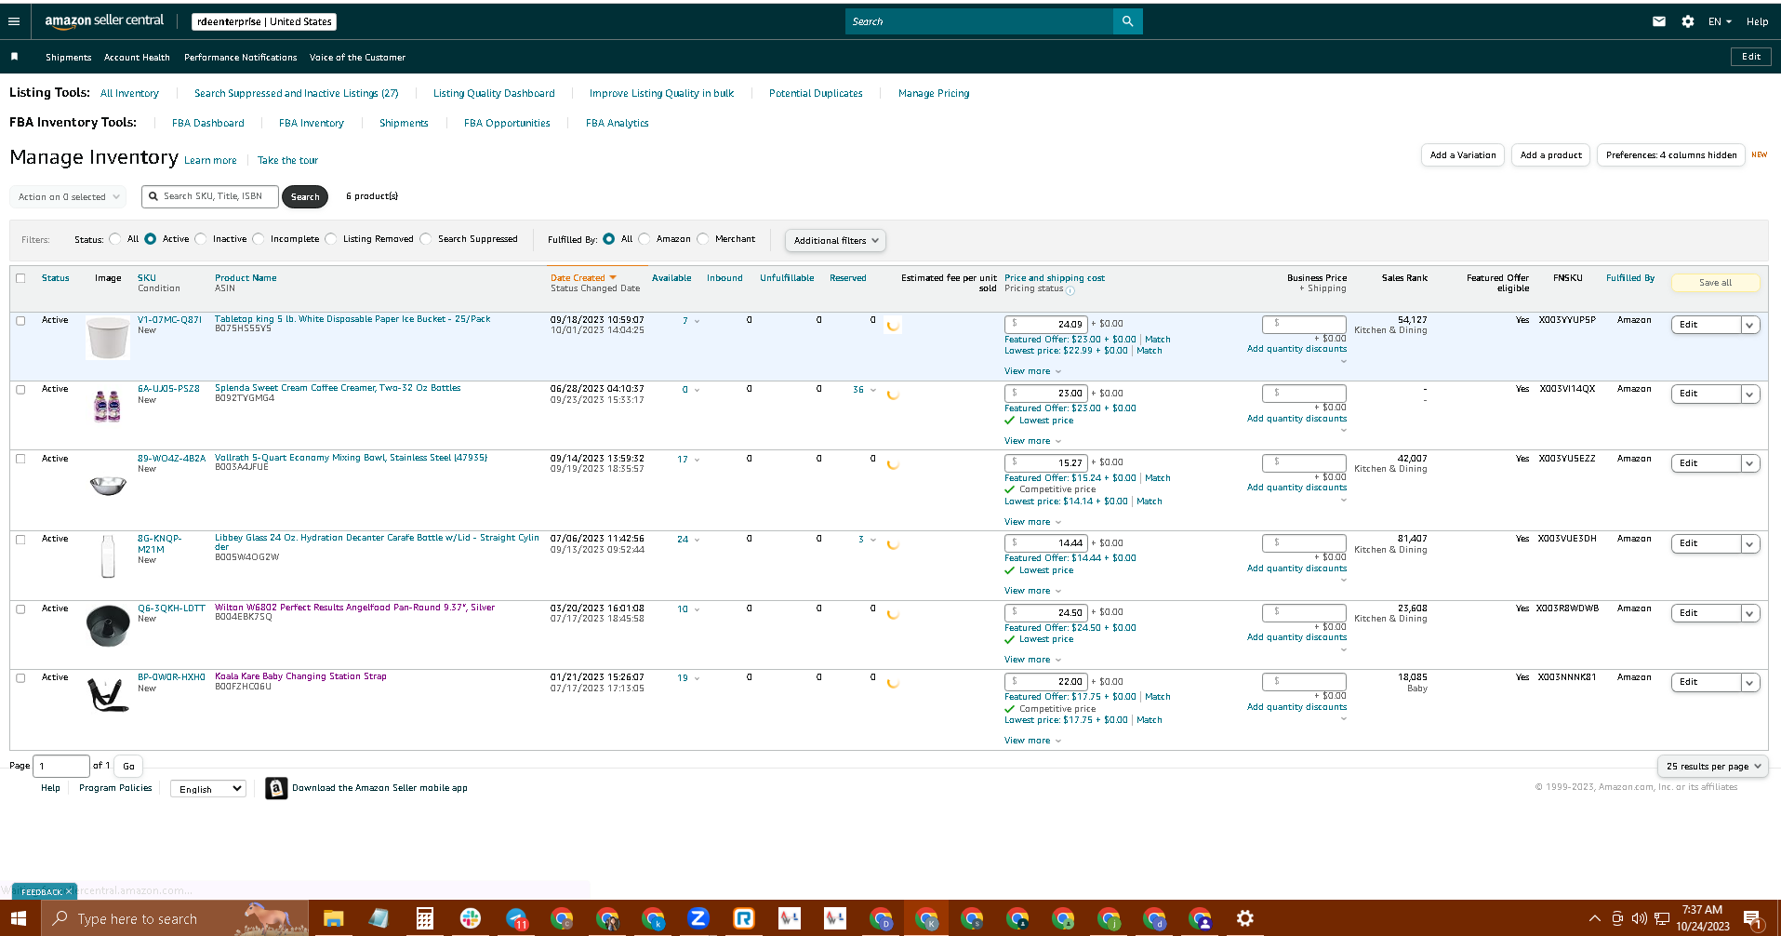Click the Add a Variation button
Image resolution: width=1781 pixels, height=936 pixels.
pyautogui.click(x=1463, y=155)
